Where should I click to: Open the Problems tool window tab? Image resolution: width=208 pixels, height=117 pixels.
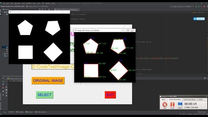click(x=20, y=112)
